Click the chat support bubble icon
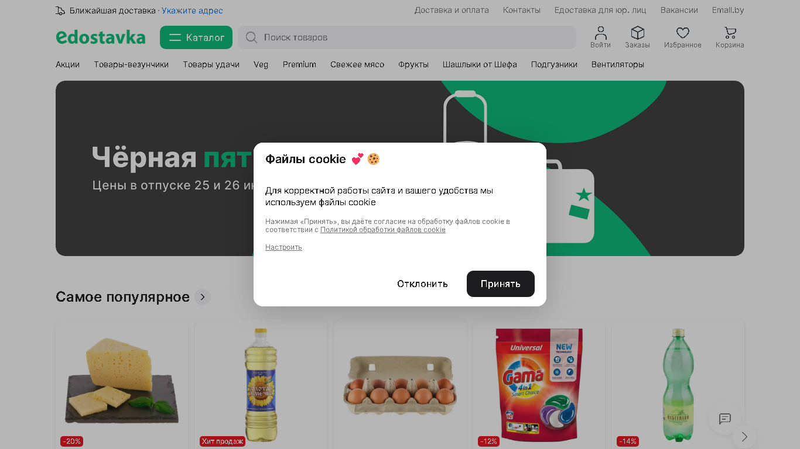Viewport: 800px width, 449px height. pos(725,419)
